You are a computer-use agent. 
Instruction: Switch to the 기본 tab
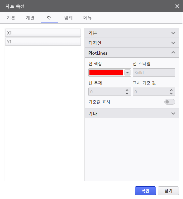click(11, 18)
